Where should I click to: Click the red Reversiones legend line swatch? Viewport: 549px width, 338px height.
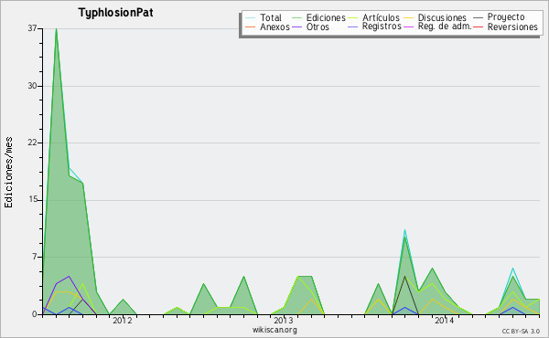[479, 26]
